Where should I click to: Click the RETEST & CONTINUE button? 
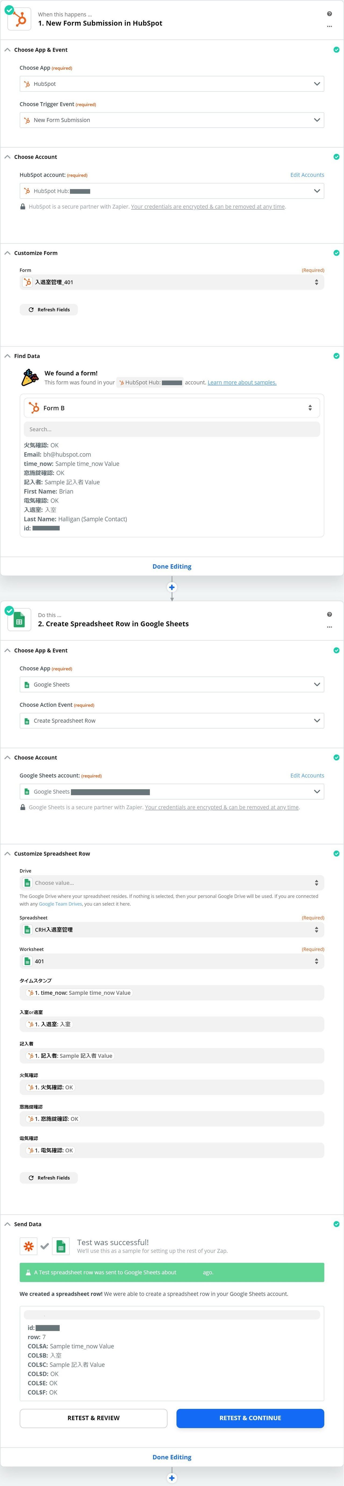(250, 1418)
